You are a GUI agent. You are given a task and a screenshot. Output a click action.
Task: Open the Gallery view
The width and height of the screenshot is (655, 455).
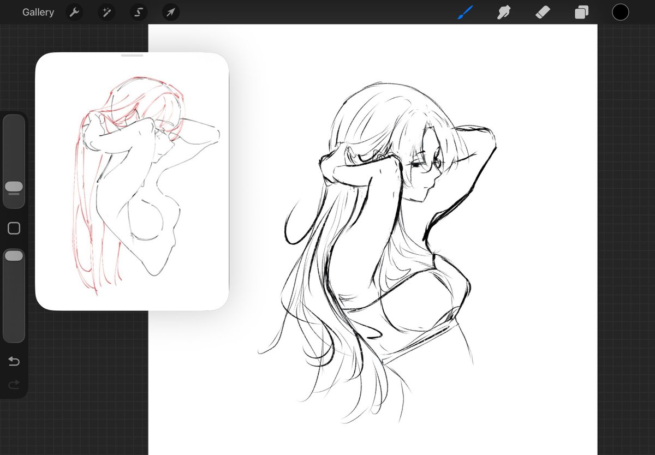point(38,12)
